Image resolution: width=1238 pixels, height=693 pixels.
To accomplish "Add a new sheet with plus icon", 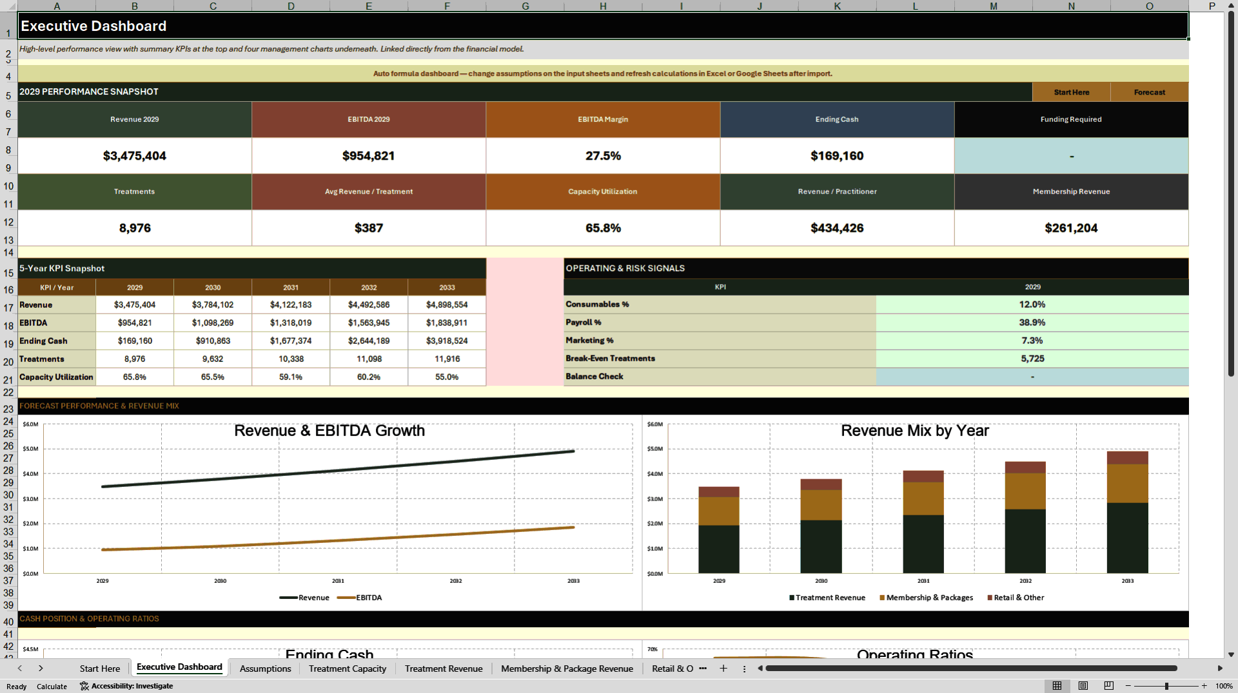I will [723, 669].
